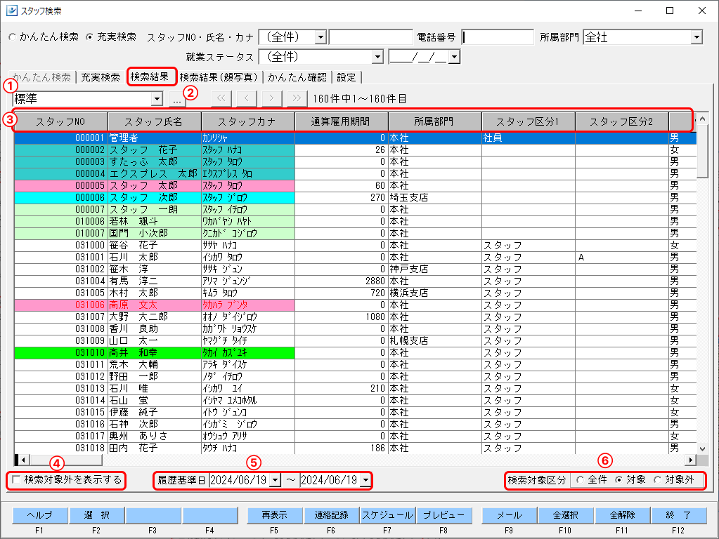Screen dimensions: 719x539
Task: Open the 標準 layout dropdown
Action: click(x=157, y=98)
